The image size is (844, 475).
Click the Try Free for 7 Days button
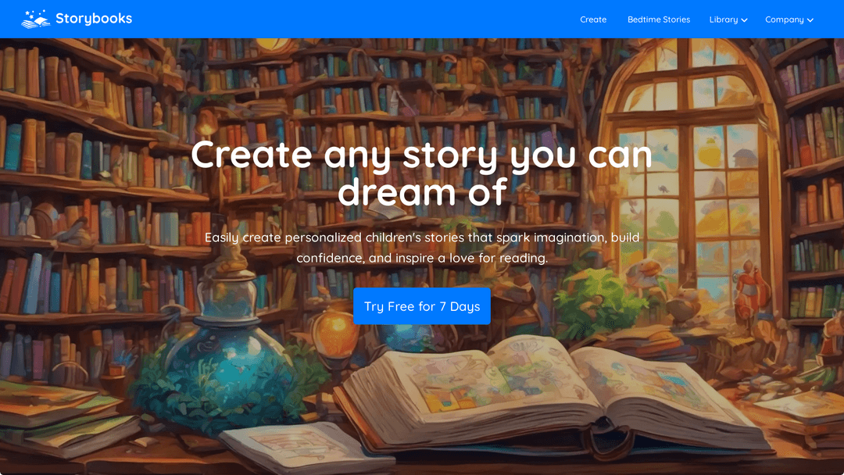click(421, 306)
